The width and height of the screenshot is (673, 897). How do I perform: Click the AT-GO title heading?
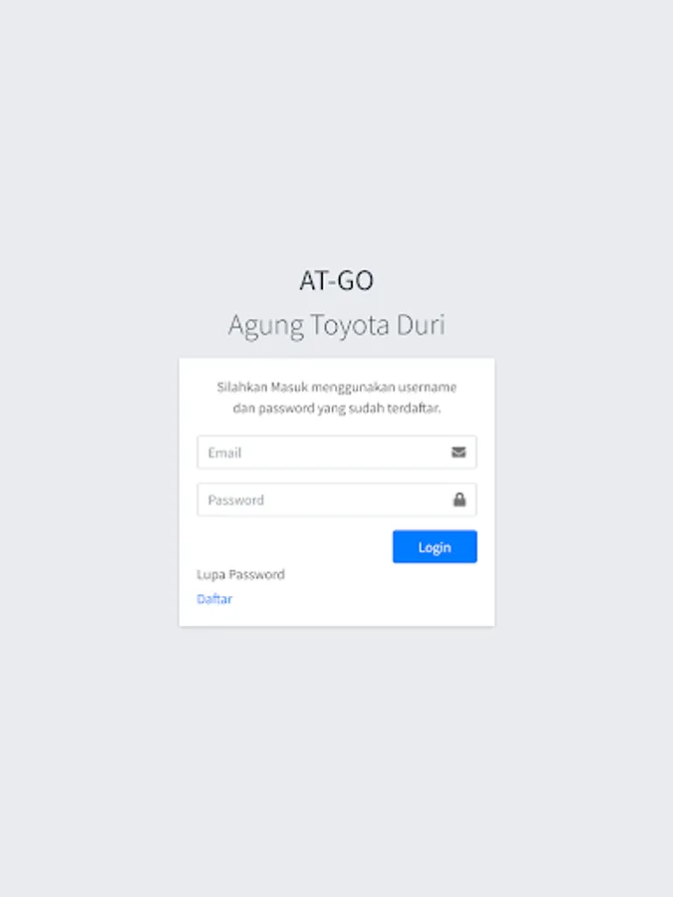point(337,280)
